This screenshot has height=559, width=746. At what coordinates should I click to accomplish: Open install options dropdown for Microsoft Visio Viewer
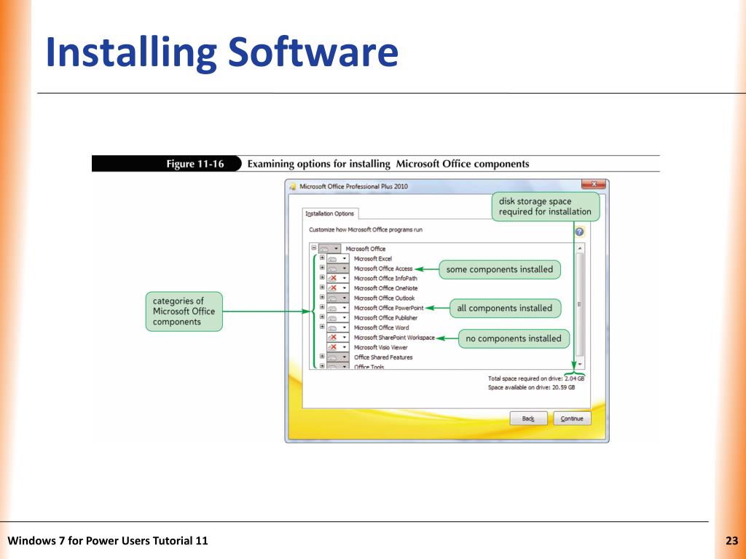point(338,347)
